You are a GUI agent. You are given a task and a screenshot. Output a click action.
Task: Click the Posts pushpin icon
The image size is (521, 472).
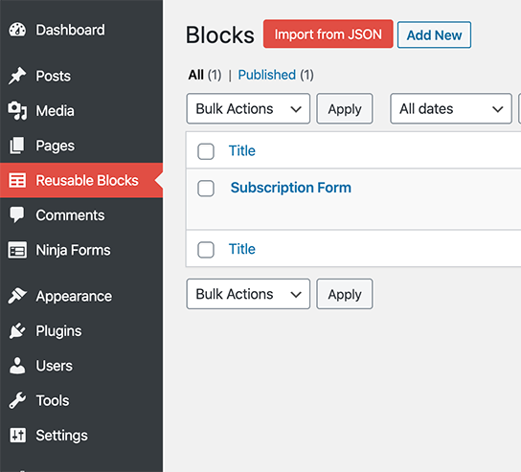17,76
